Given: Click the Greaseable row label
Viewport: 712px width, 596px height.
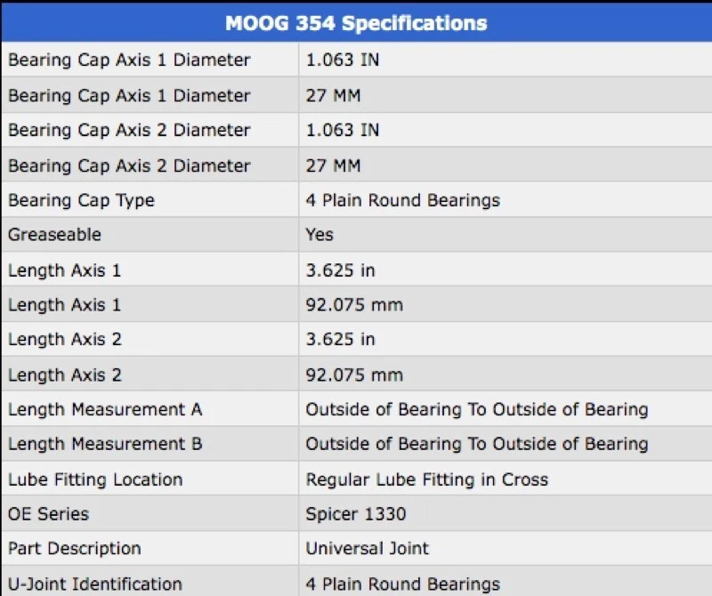Looking at the screenshot, I should [54, 235].
